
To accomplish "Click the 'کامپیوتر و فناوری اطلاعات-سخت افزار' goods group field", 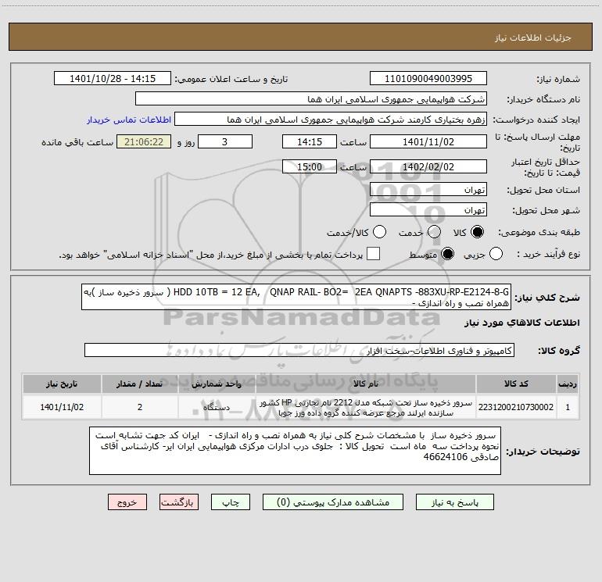I will click(x=299, y=351).
